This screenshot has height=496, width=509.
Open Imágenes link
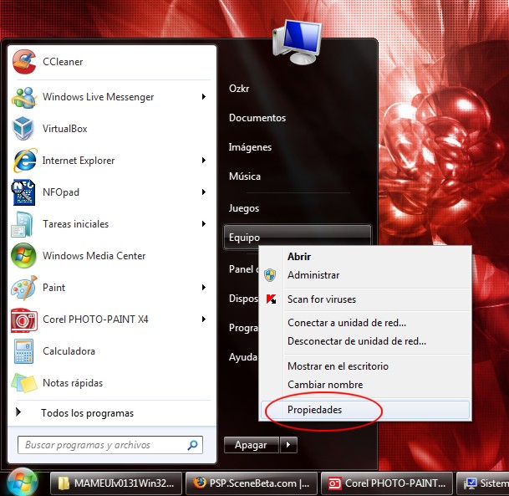[x=250, y=147]
